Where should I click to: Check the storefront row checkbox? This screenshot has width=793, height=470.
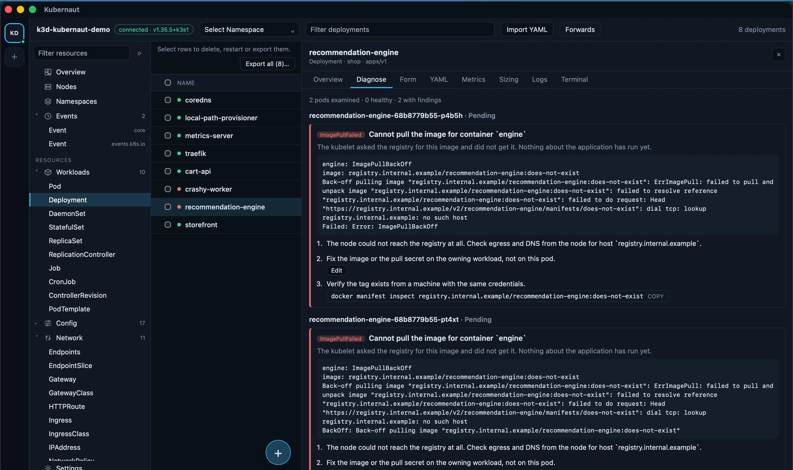[x=168, y=225]
